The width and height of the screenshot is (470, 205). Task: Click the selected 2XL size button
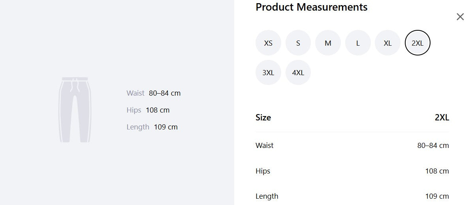click(x=417, y=43)
